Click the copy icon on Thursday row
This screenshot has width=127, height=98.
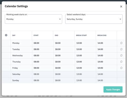(121, 62)
